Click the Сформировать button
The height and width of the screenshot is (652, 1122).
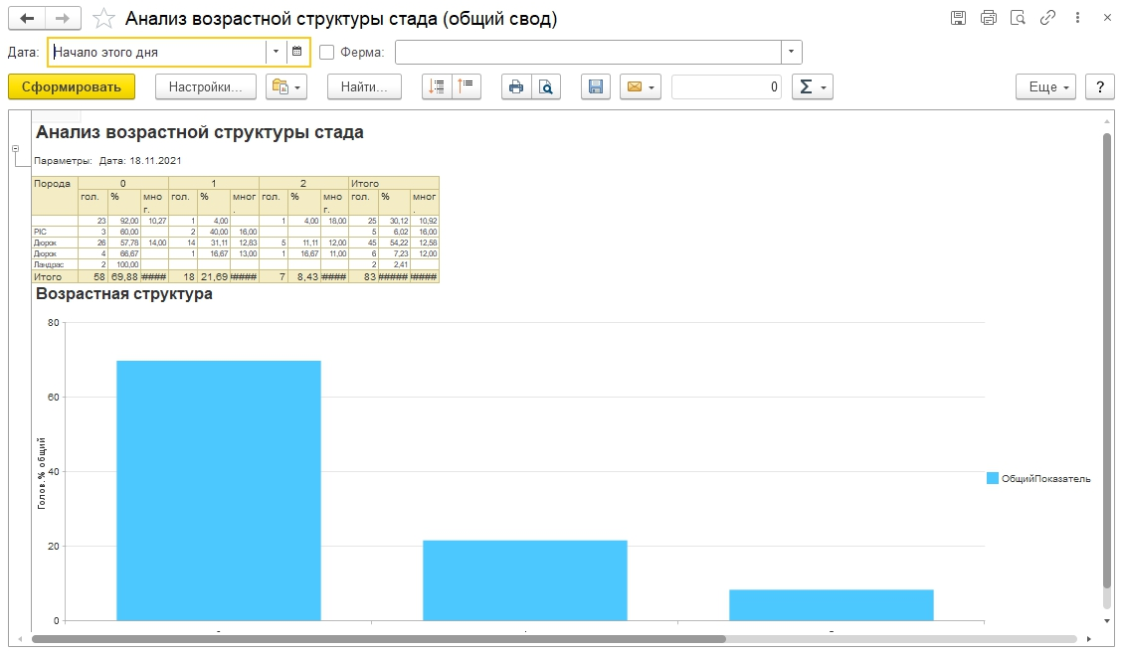[72, 87]
